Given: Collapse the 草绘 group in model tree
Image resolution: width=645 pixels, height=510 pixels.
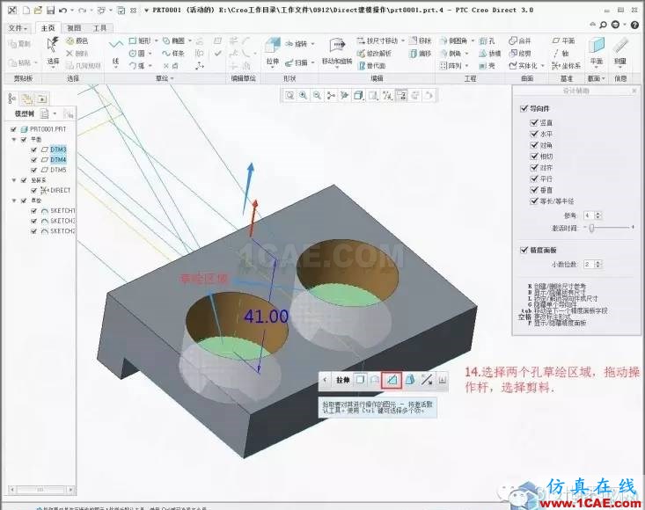Looking at the screenshot, I should 14,200.
